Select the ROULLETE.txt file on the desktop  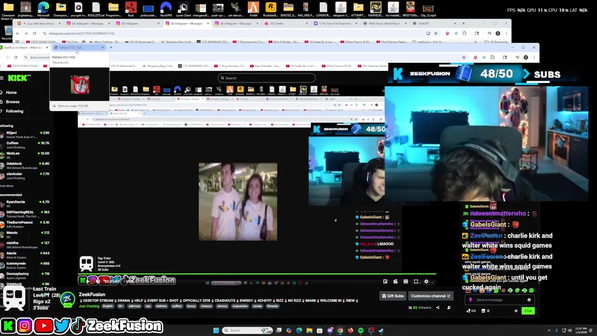click(96, 9)
